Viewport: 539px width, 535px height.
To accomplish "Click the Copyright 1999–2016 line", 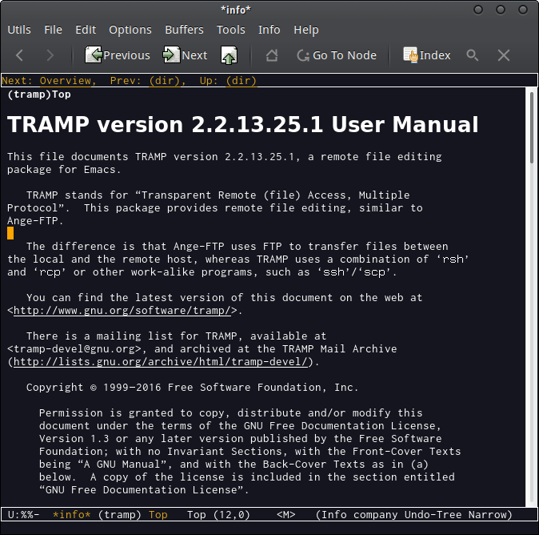I will [x=192, y=388].
